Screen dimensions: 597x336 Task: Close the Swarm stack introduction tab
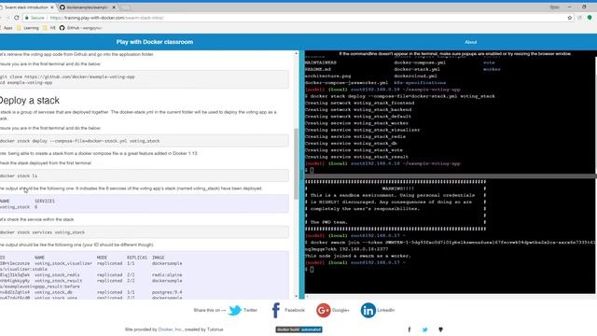52,7
